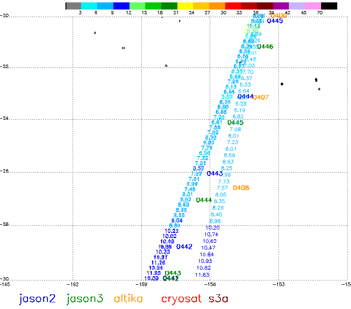Select the jason3 legend label
Screen dimensions: 351x309
(85, 299)
